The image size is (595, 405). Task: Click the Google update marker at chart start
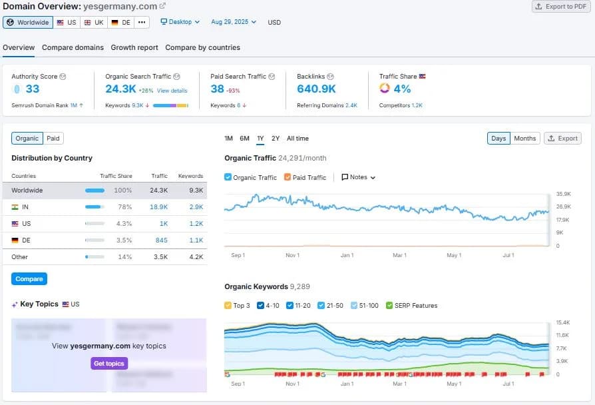click(228, 374)
